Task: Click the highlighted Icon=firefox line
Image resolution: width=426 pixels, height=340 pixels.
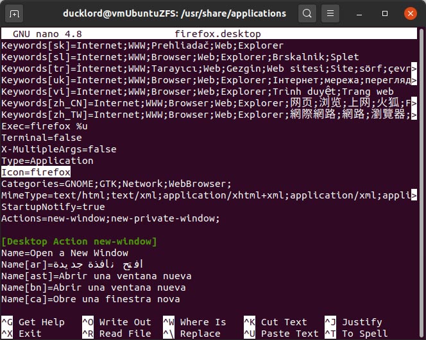Action: pyautogui.click(x=36, y=172)
